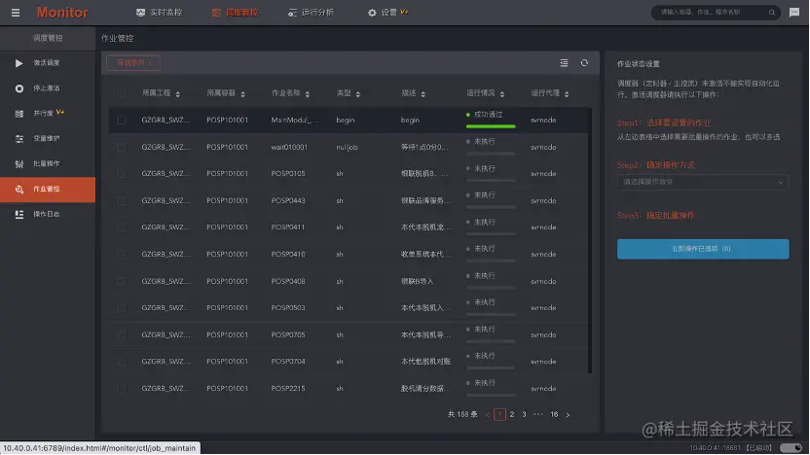The image size is (810, 455).
Task: Sort by 作业名称 column arrows
Action: [308, 94]
